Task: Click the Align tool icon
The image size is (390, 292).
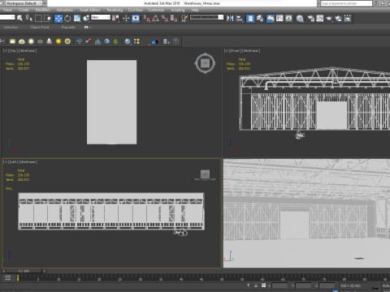Action: point(240,18)
